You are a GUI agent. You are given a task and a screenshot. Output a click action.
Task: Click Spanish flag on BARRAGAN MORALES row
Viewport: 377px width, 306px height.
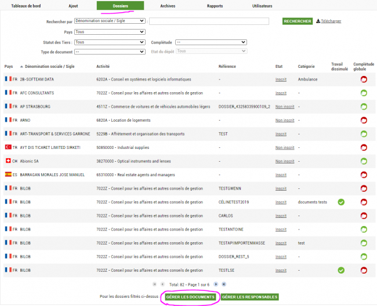[x=8, y=174]
